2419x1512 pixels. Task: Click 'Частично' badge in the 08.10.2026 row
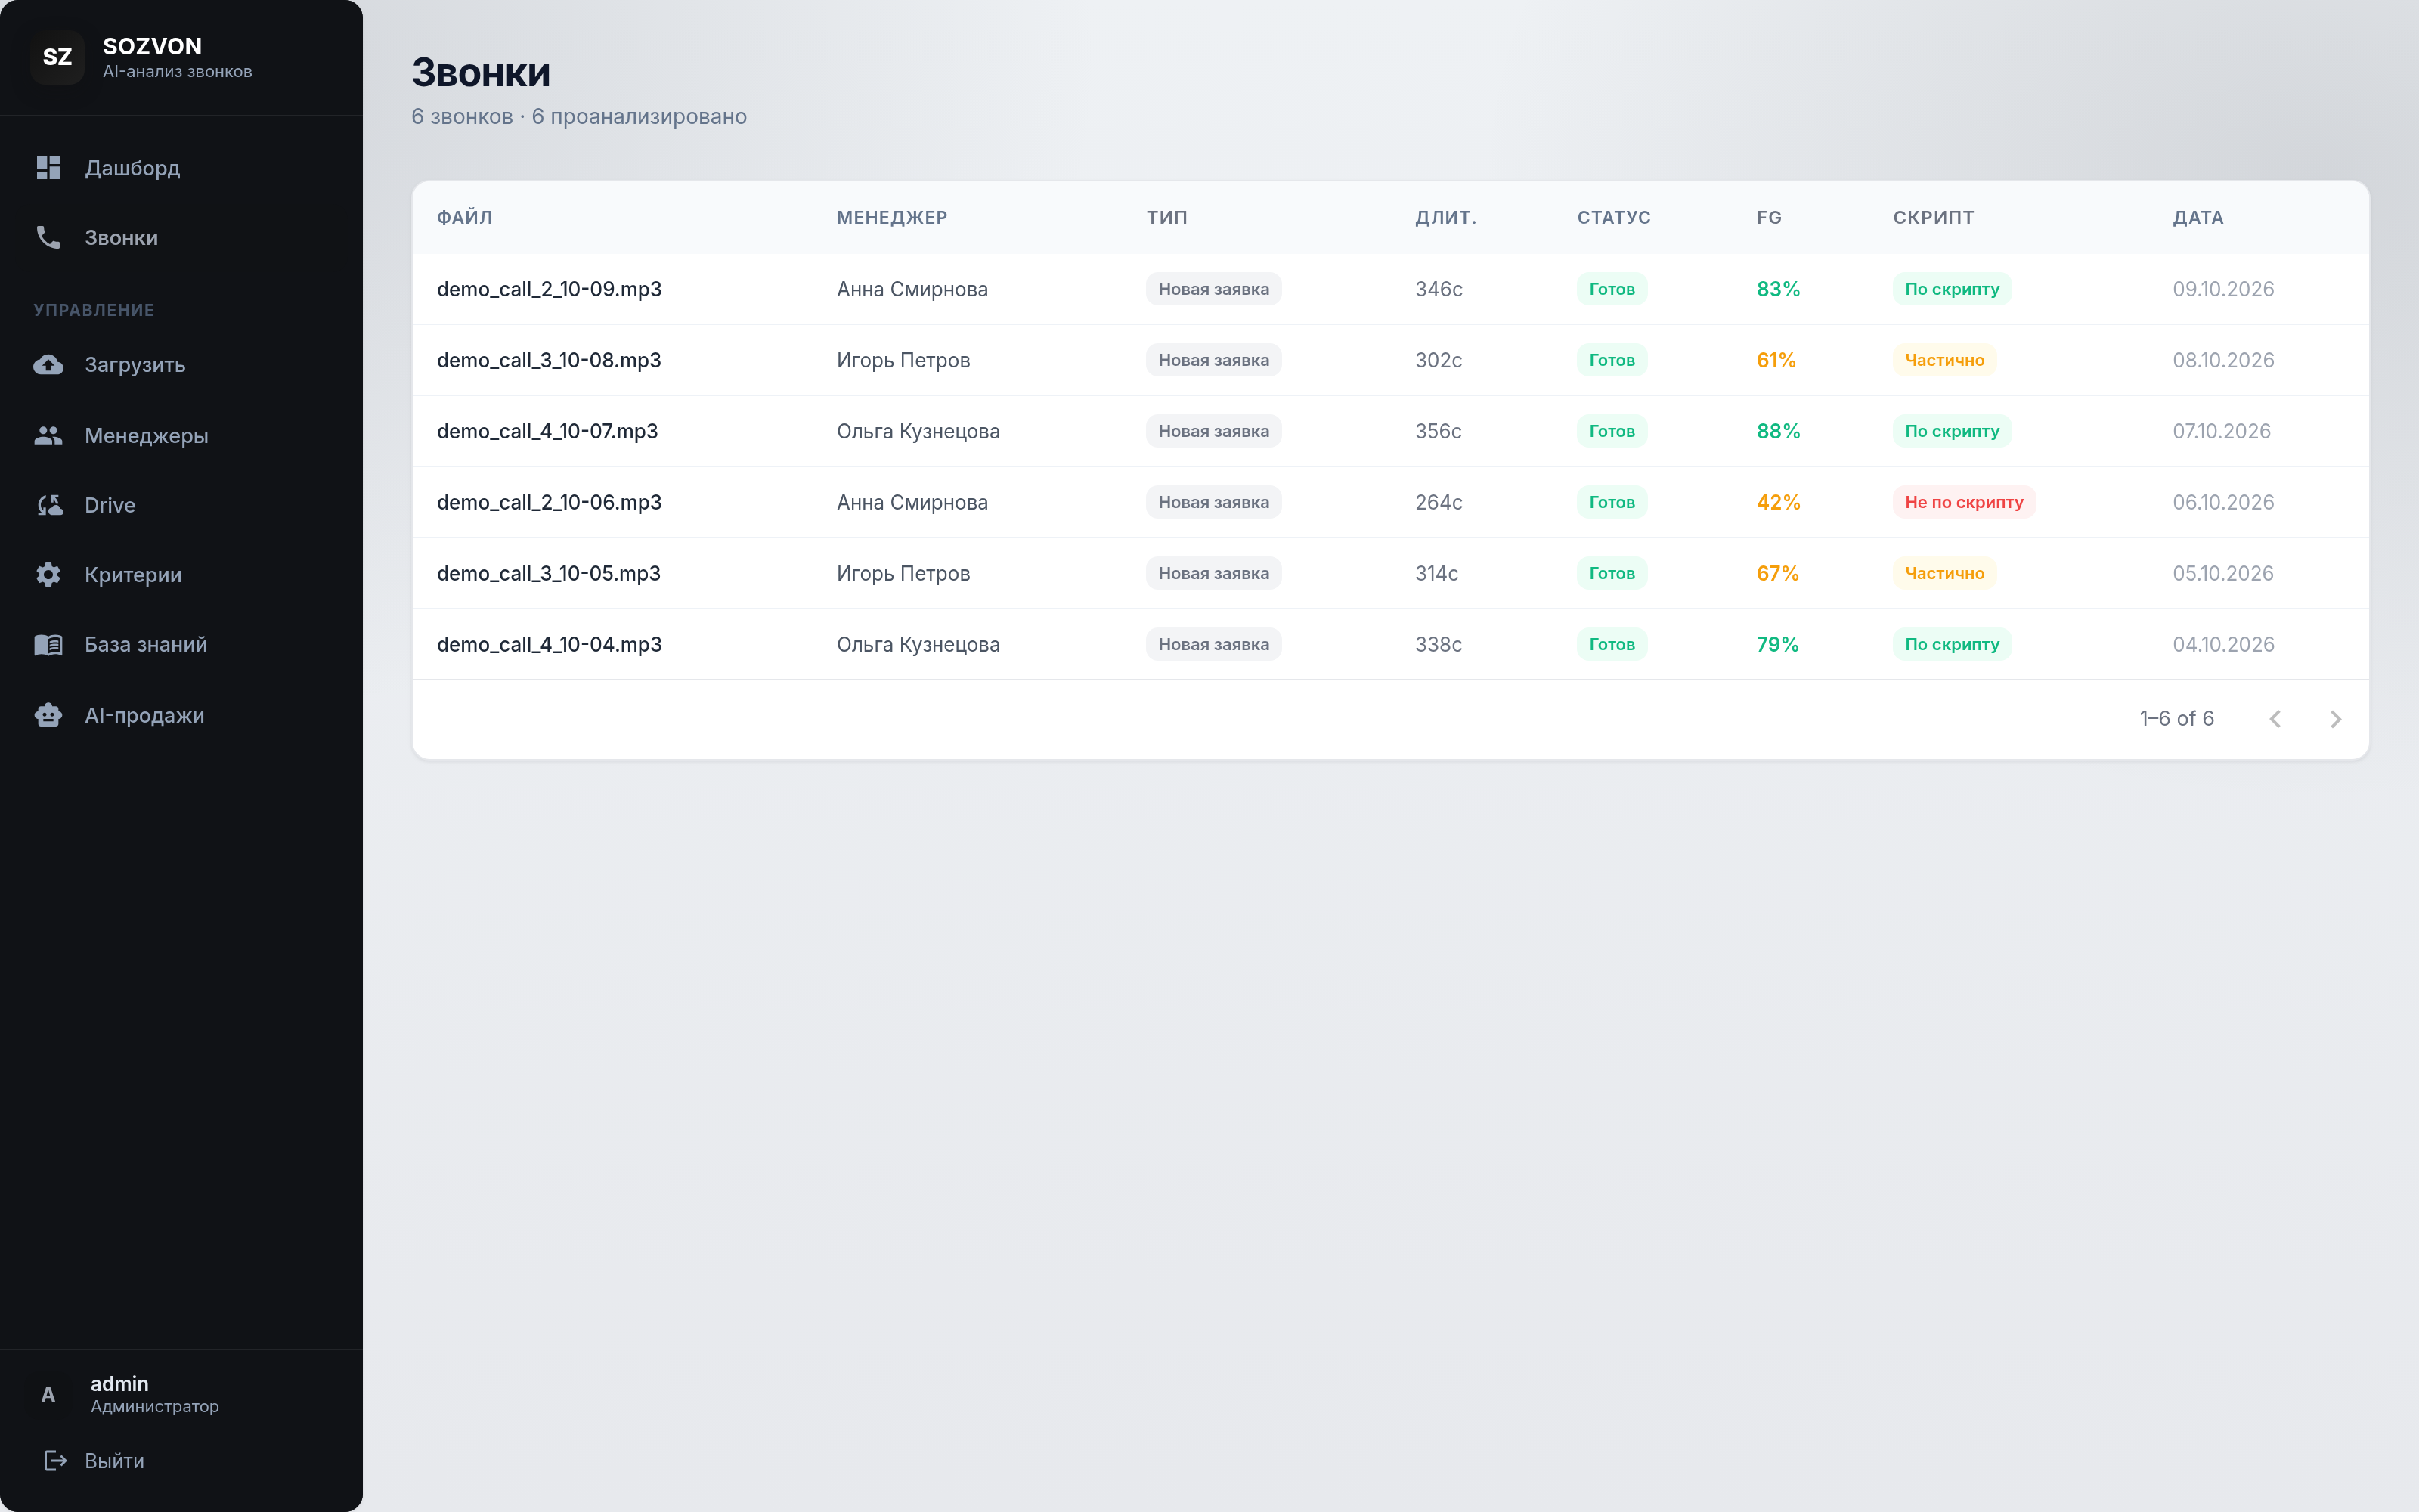[x=1944, y=360]
